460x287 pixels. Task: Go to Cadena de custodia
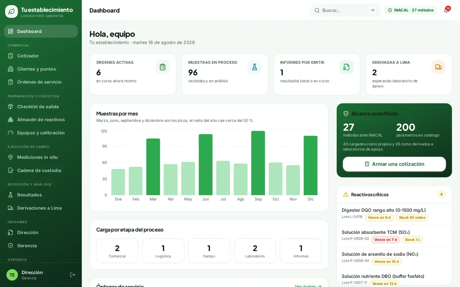tap(41, 170)
